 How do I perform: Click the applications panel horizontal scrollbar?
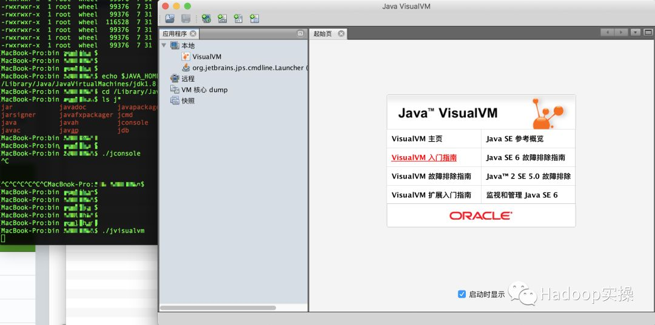click(x=218, y=308)
